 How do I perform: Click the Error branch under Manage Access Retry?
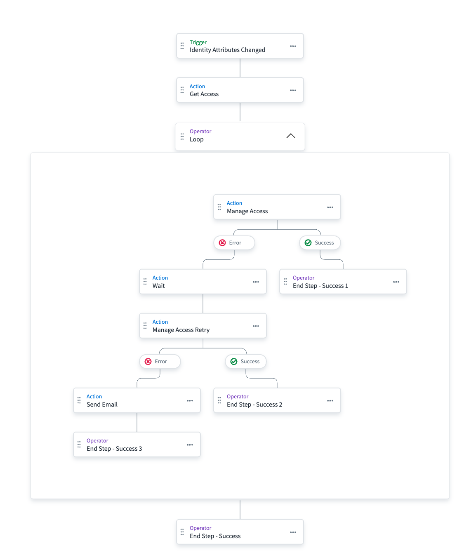tap(160, 362)
